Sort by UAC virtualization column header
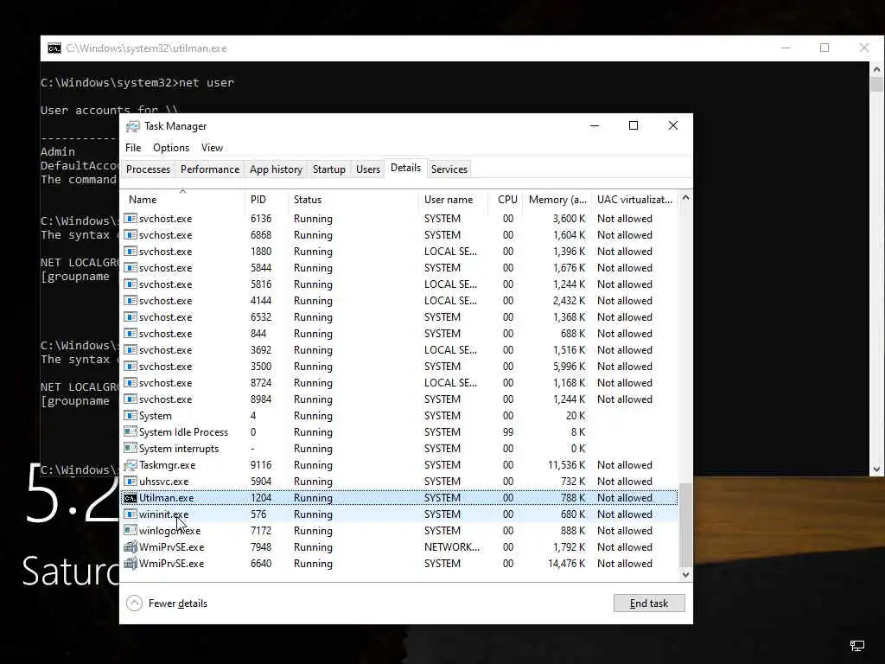 click(x=634, y=200)
